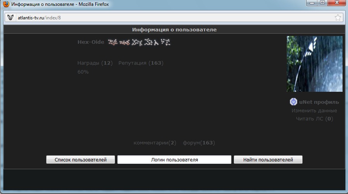
Task: Open Изменить данные link
Action: (x=314, y=110)
